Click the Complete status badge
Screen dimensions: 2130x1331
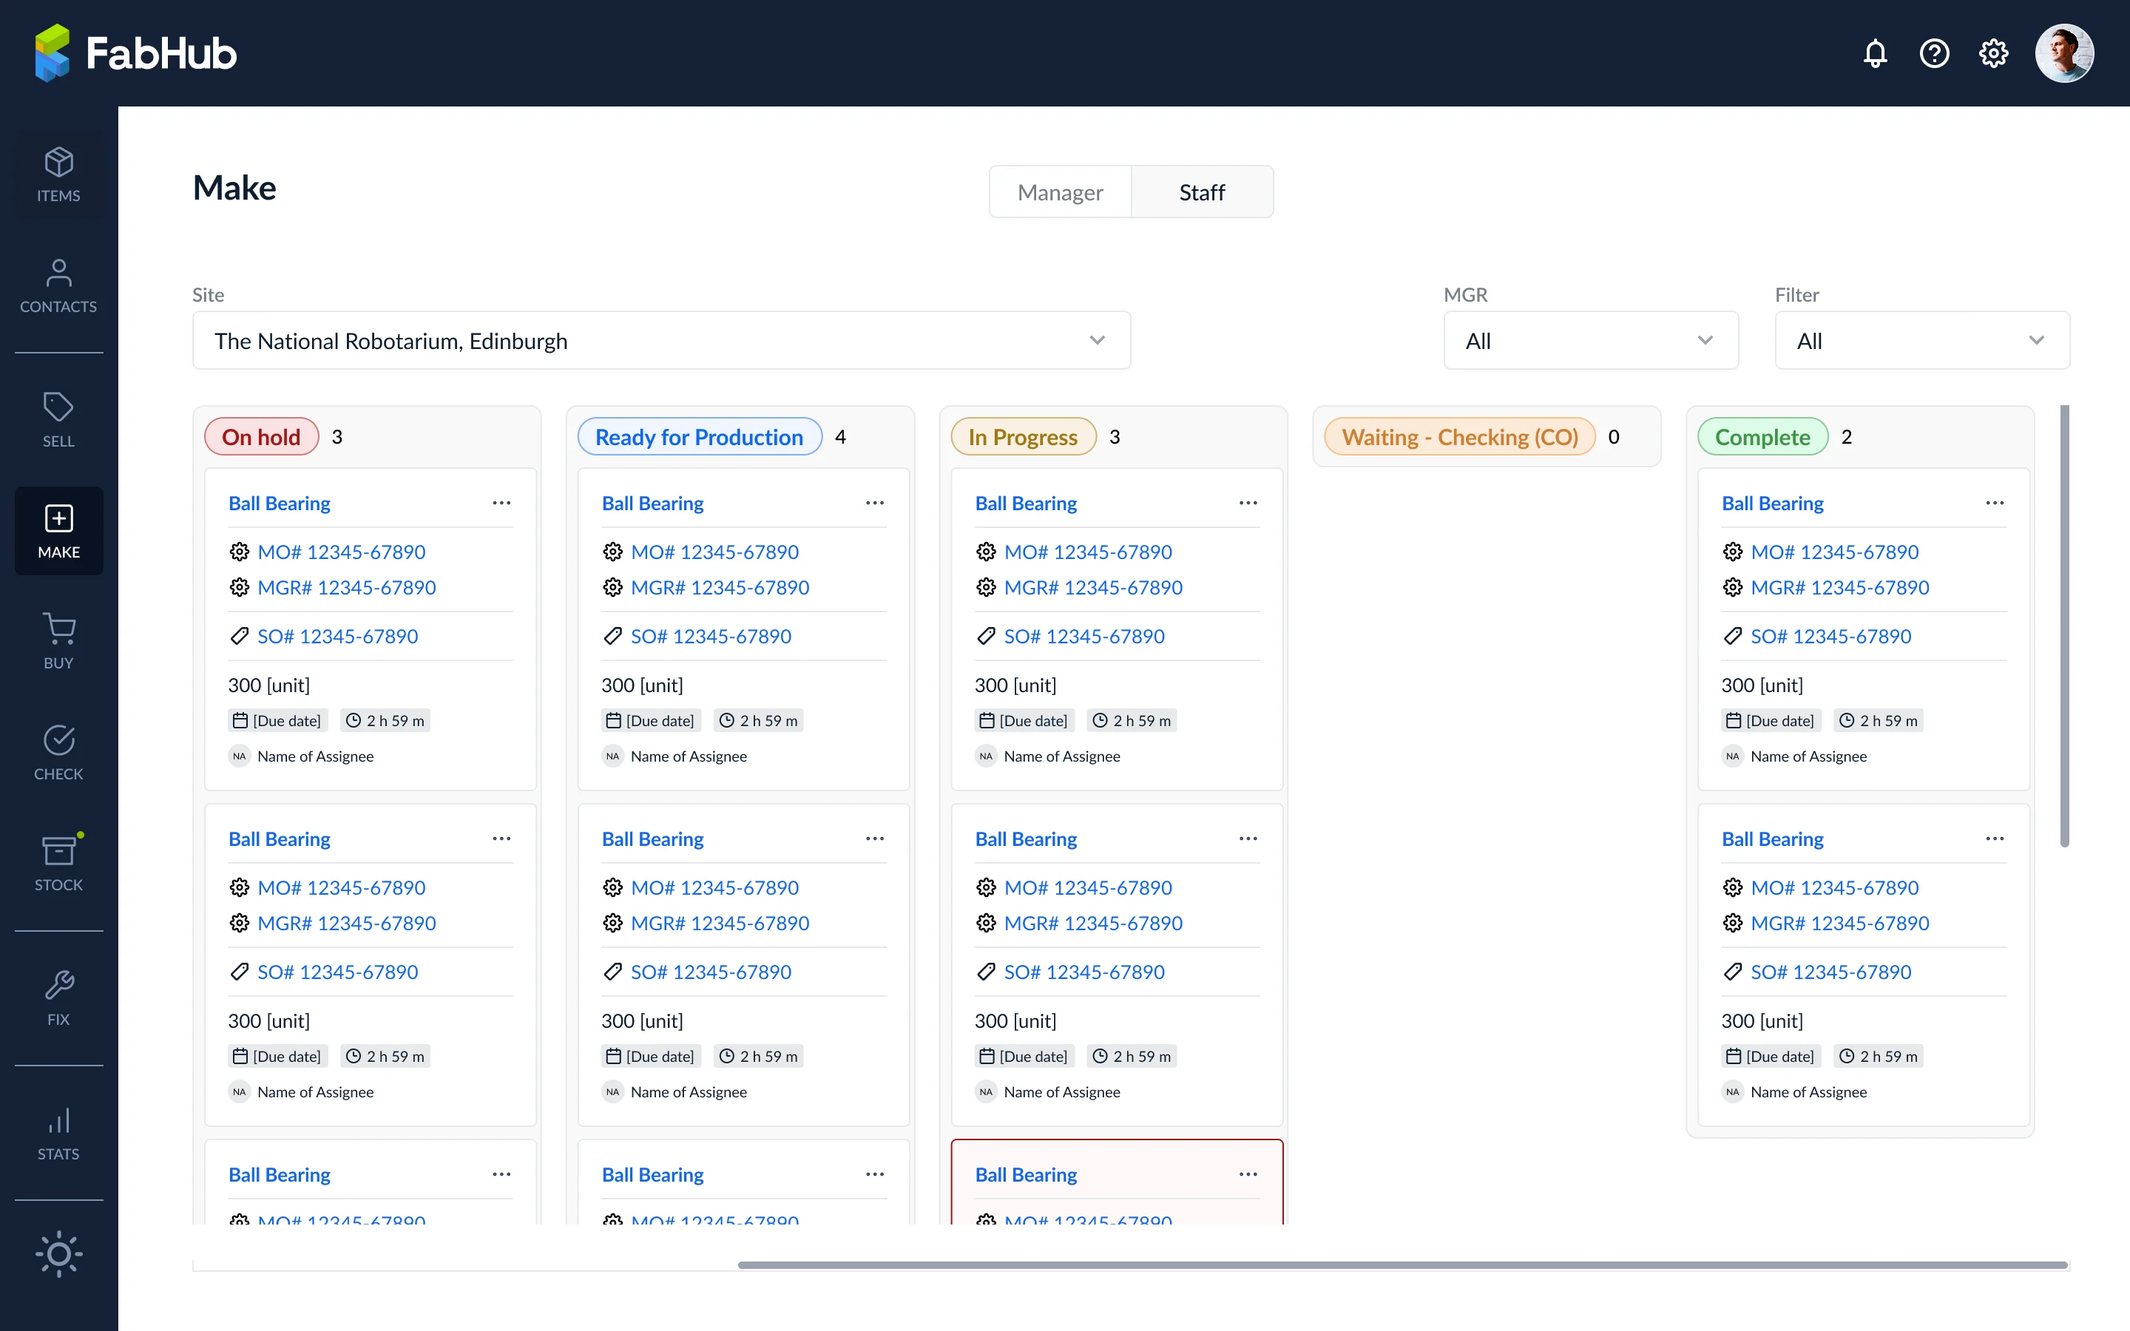click(1762, 436)
